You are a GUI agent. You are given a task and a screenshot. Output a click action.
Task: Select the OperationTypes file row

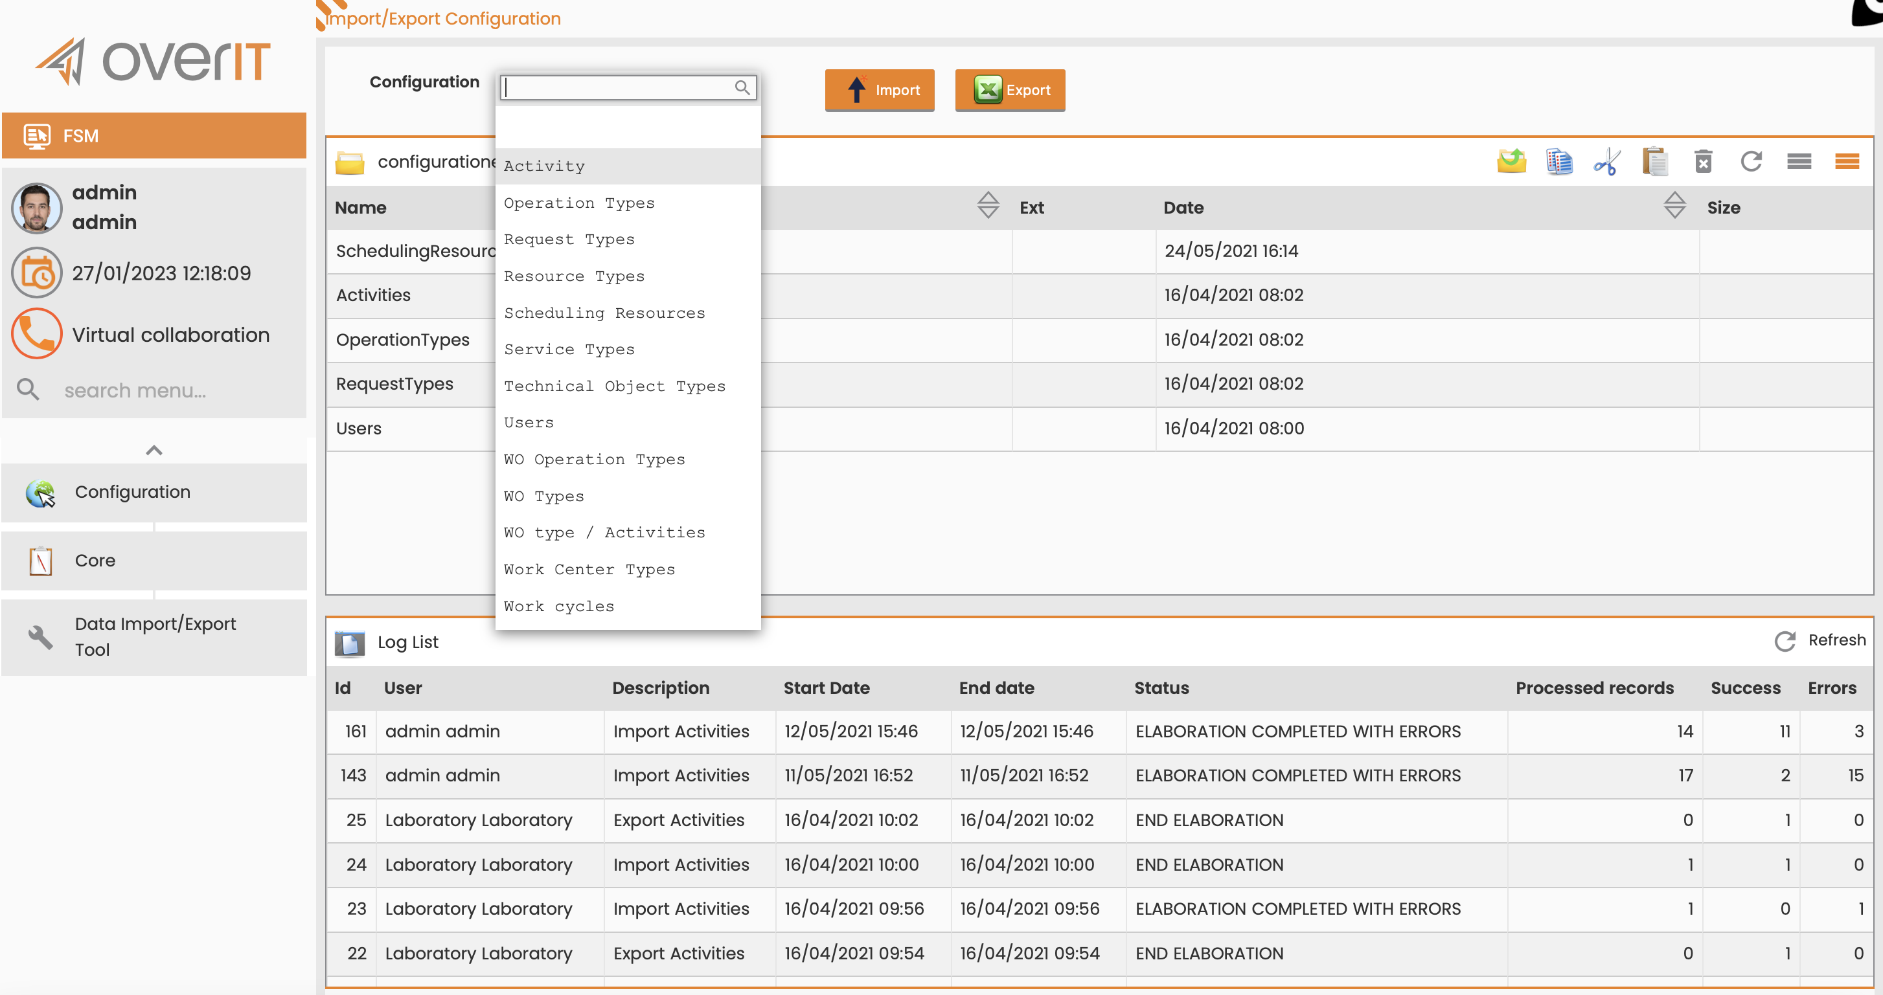[x=1099, y=340]
